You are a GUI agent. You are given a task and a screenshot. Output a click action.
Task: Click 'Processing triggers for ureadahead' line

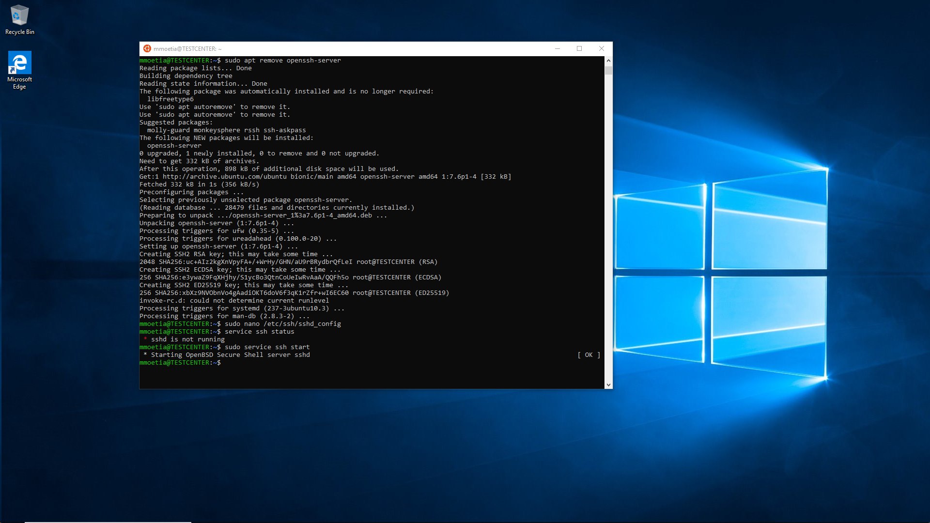click(238, 239)
